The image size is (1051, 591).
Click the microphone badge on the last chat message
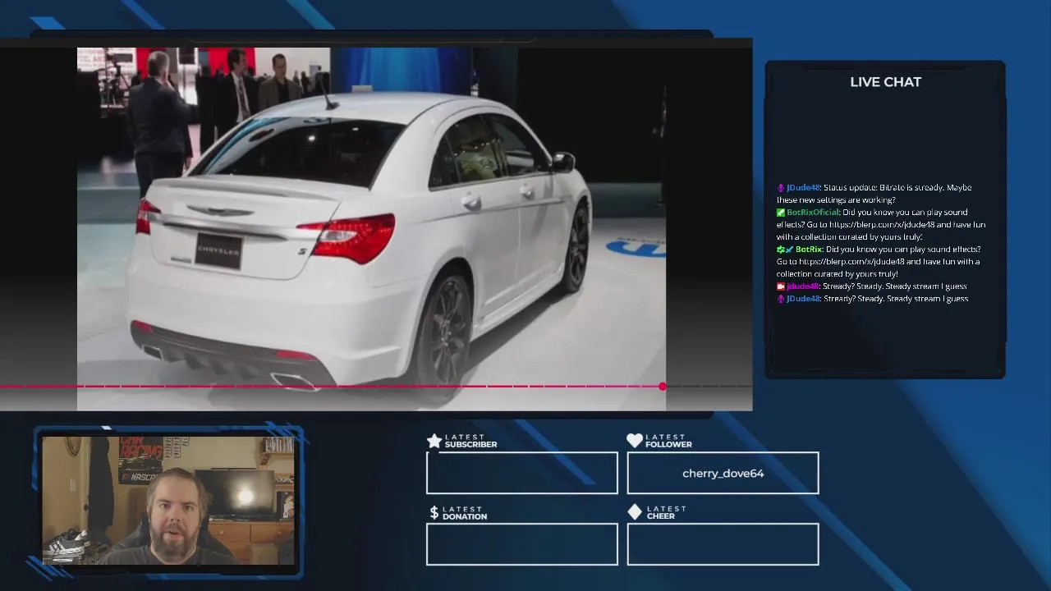point(781,299)
